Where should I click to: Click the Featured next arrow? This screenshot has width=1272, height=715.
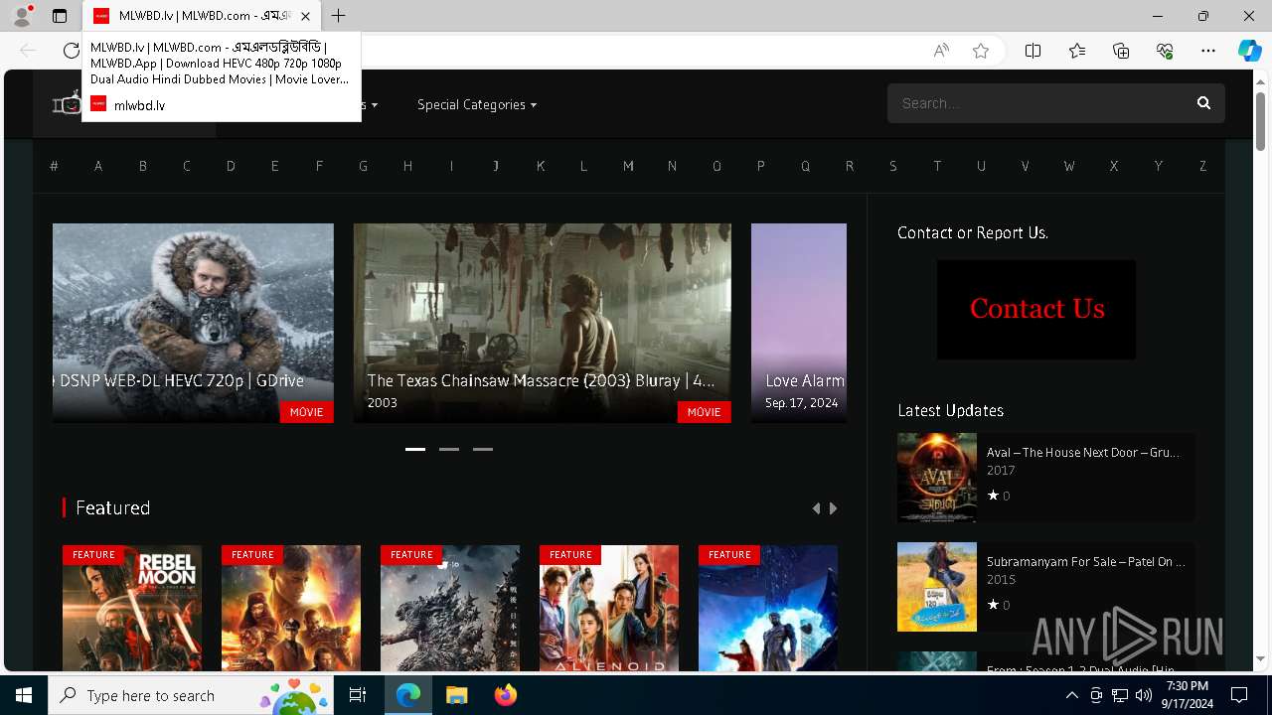coord(833,508)
